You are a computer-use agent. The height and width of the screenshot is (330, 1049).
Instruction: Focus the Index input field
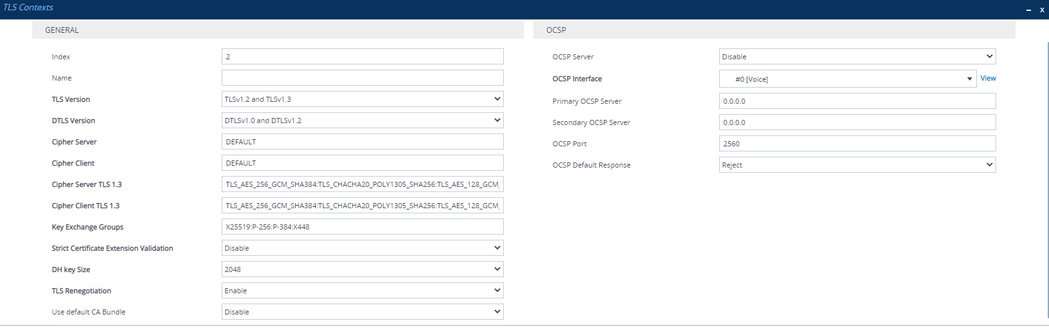[362, 57]
